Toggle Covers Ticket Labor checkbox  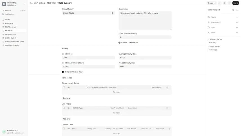tap(120, 42)
